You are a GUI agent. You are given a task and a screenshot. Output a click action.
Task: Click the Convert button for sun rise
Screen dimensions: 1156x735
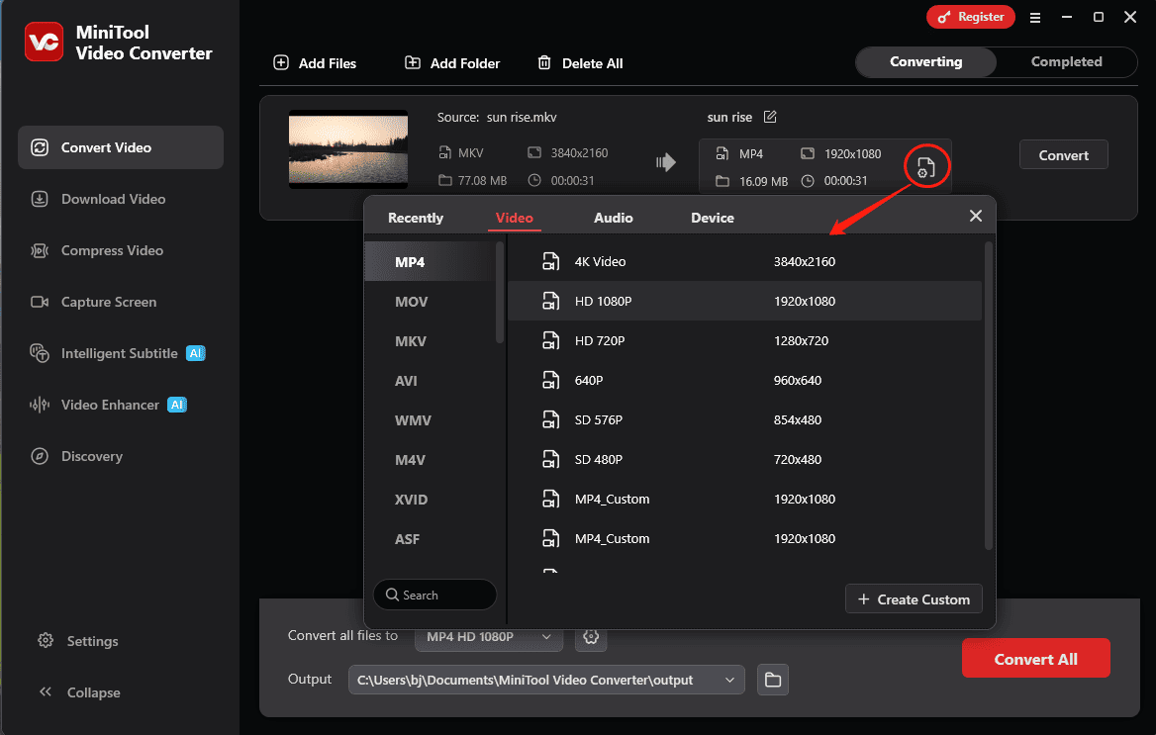(x=1063, y=154)
